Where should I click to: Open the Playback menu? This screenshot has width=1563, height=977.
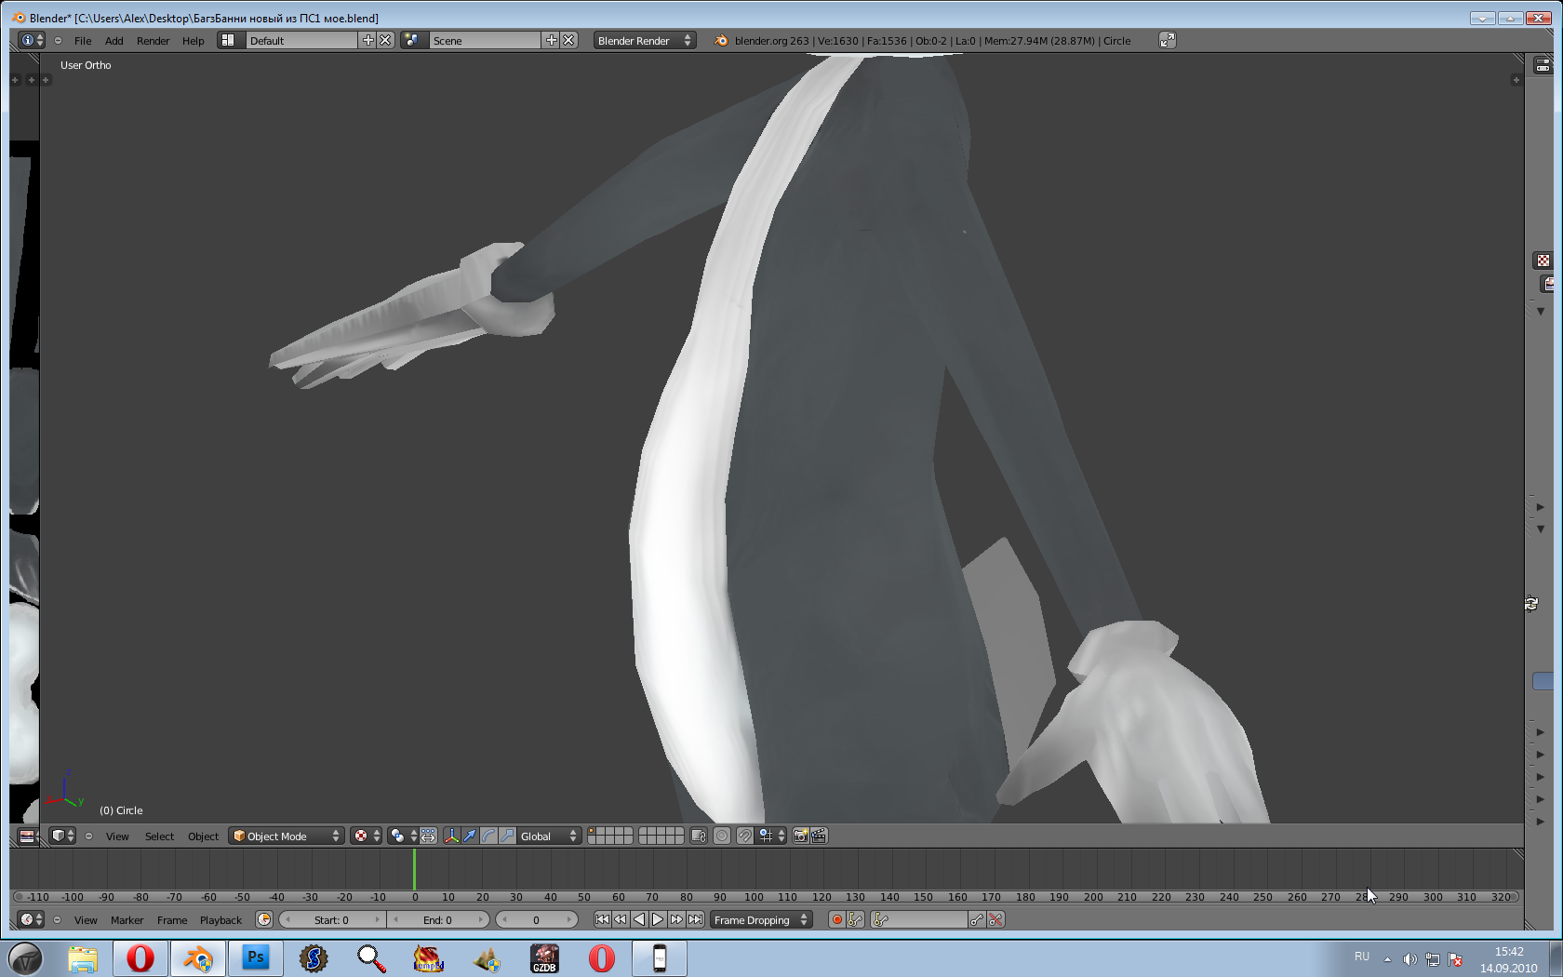point(220,920)
